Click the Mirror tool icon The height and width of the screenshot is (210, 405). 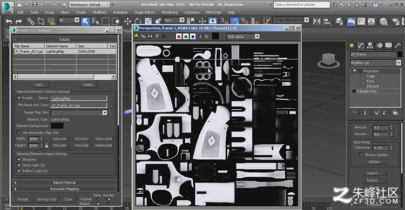pyautogui.click(x=316, y=21)
